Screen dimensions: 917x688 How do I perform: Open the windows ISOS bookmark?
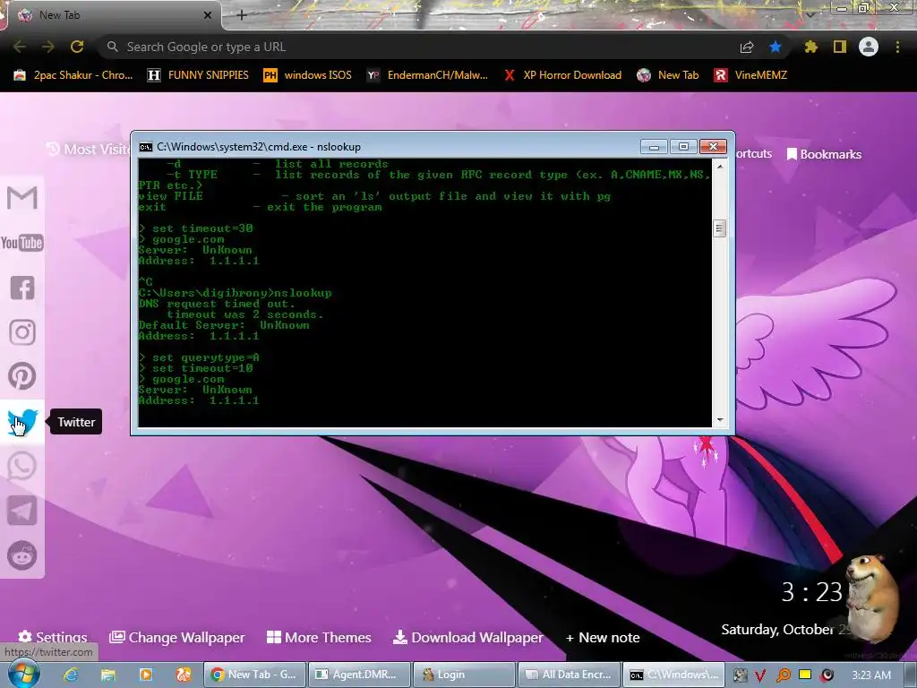tap(308, 75)
